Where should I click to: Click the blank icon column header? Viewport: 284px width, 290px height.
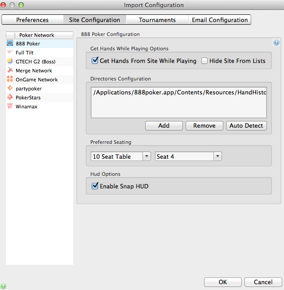point(10,35)
